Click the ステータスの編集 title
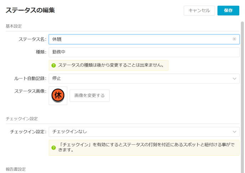Screen dimensions: 245x173 click(x=30, y=10)
